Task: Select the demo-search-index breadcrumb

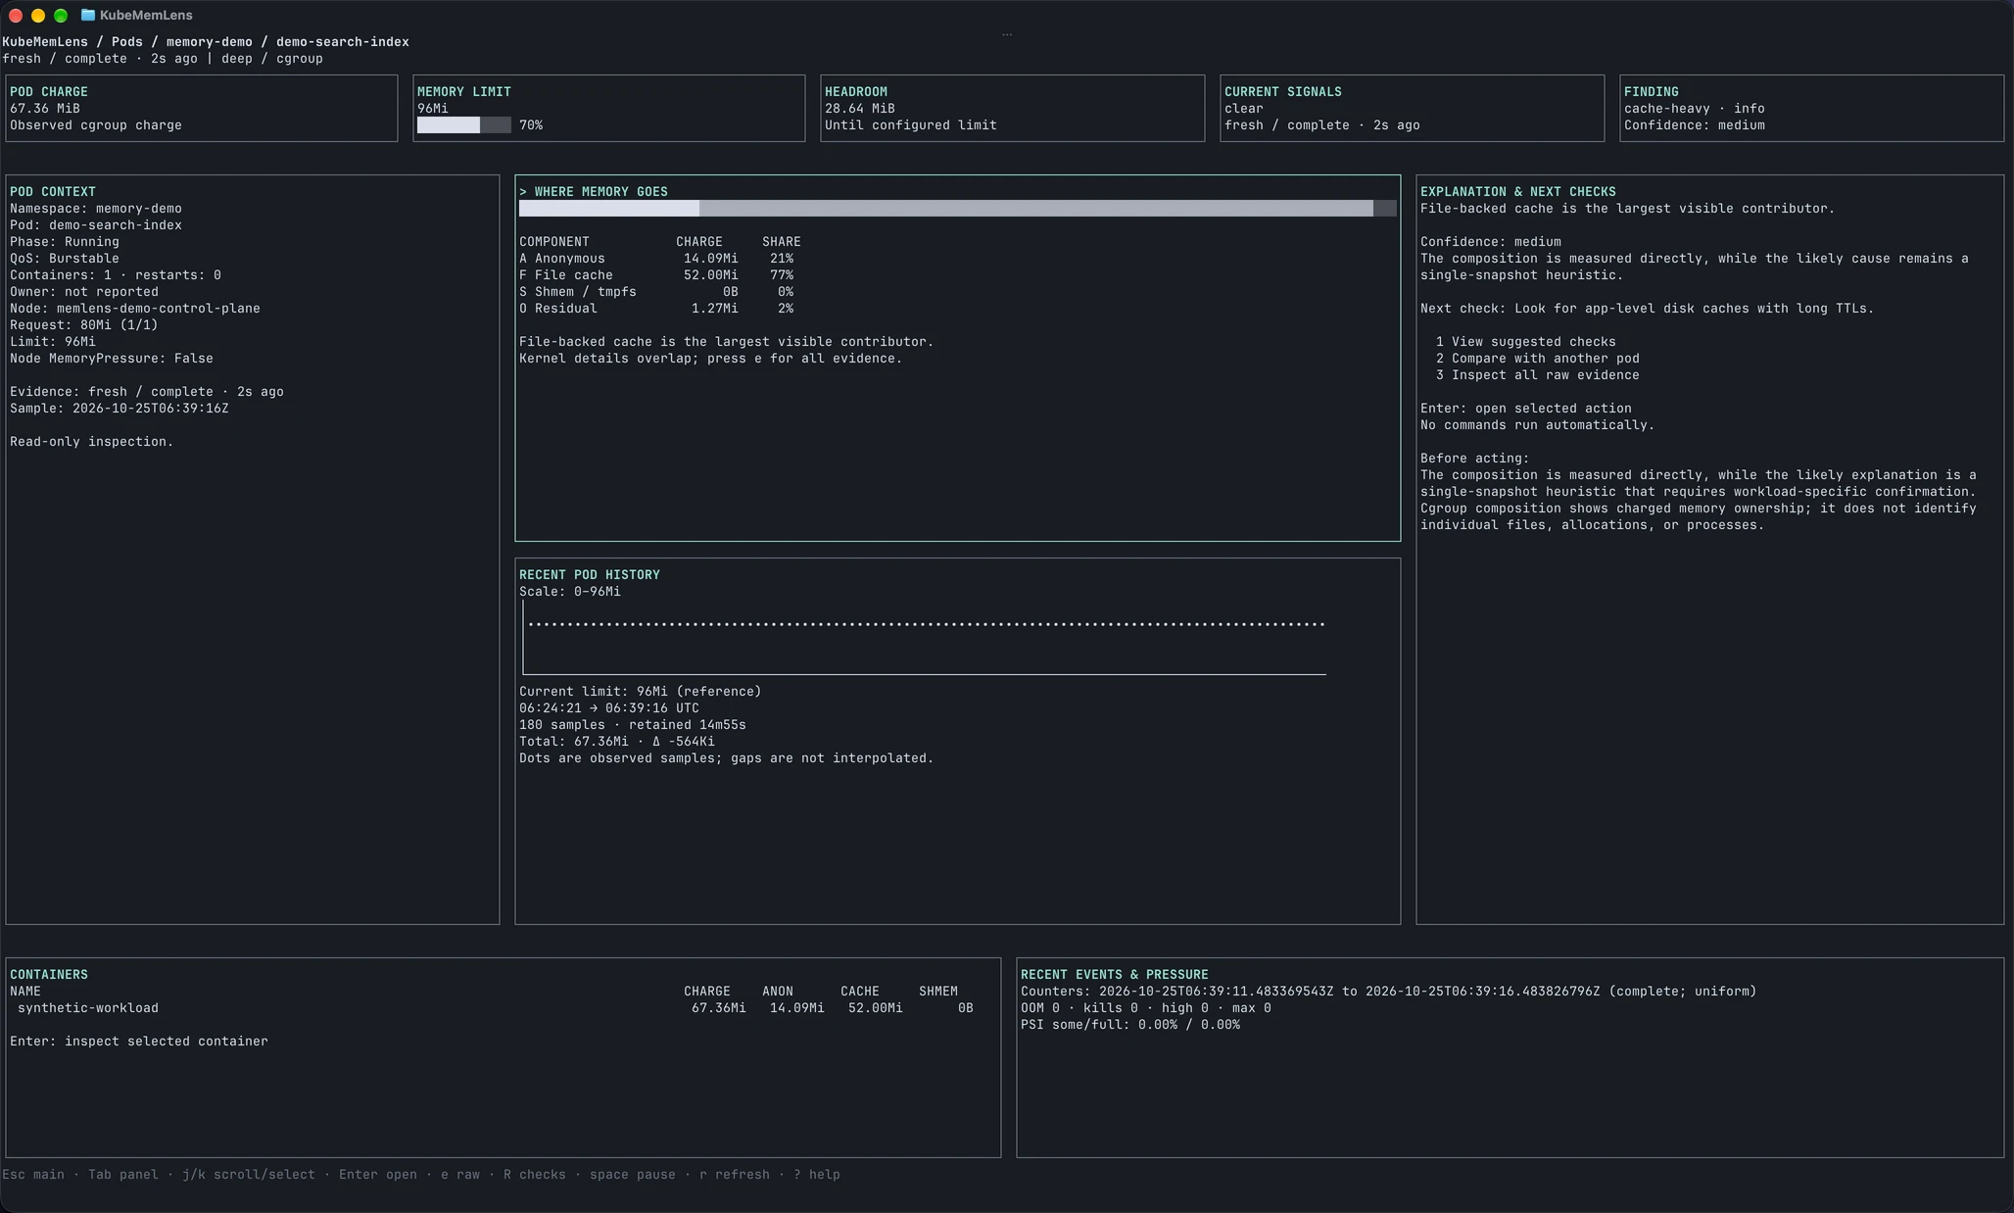Action: point(343,42)
